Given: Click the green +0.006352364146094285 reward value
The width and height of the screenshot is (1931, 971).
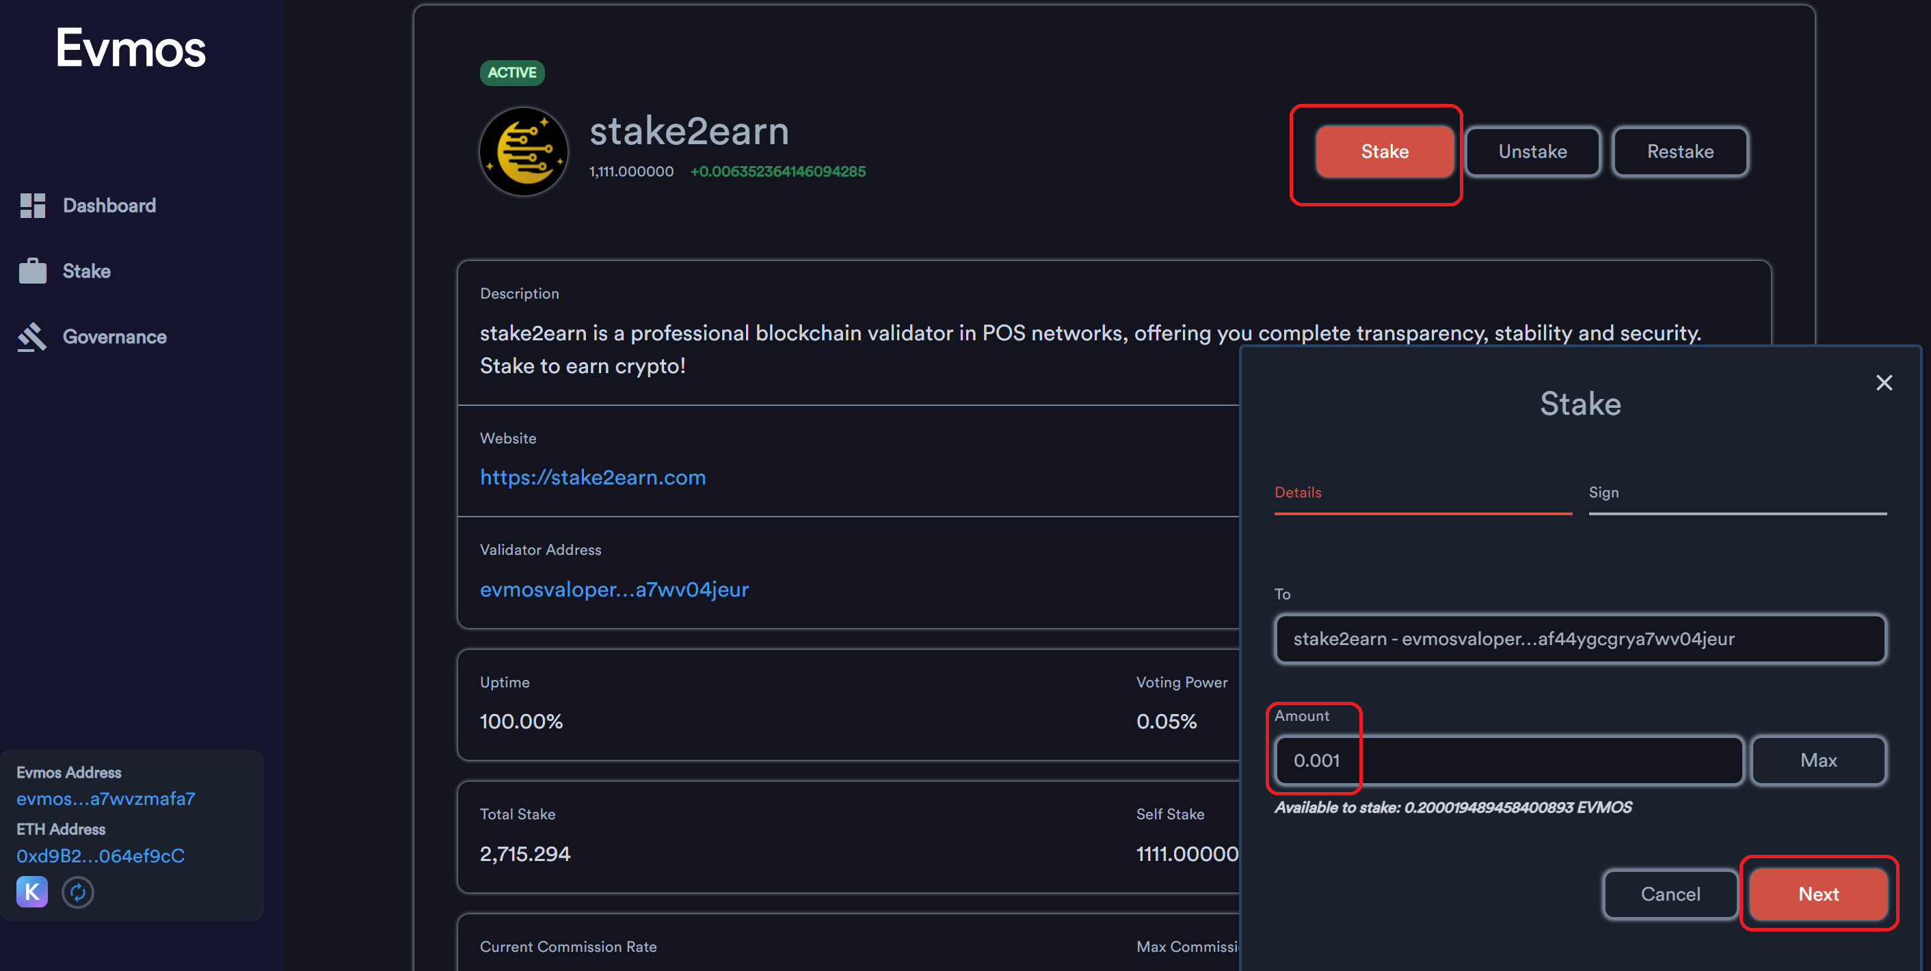Looking at the screenshot, I should (777, 172).
